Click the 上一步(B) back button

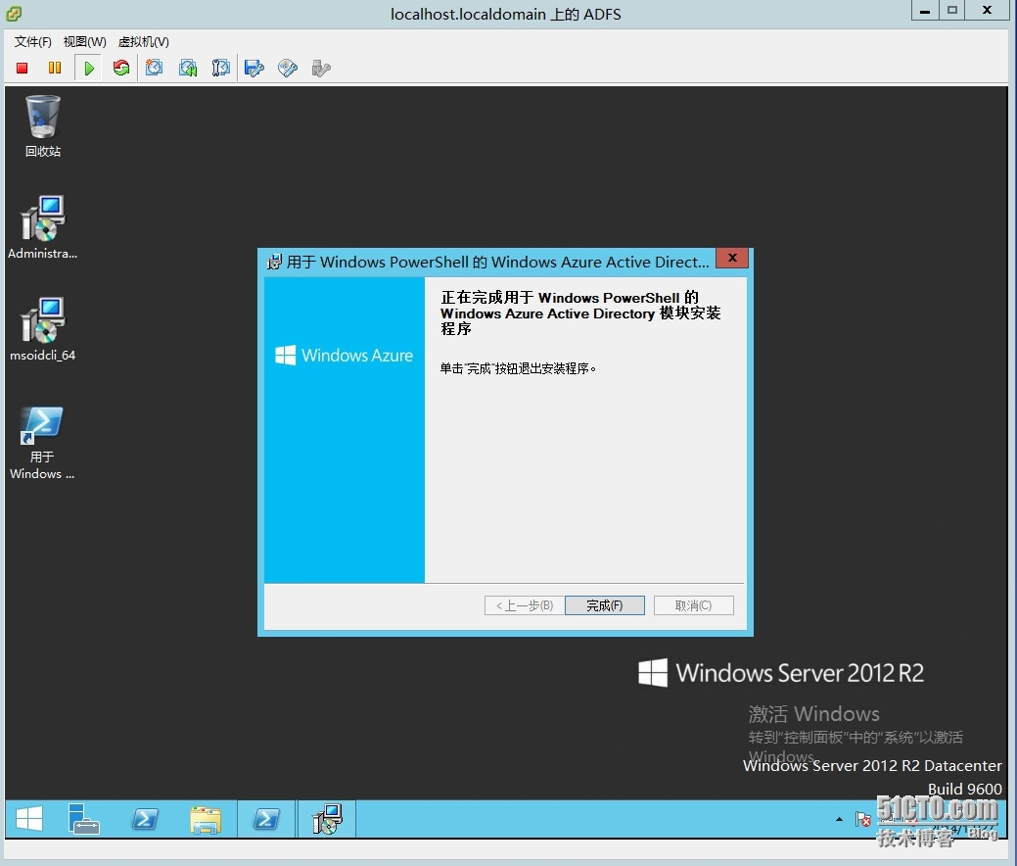pos(524,605)
